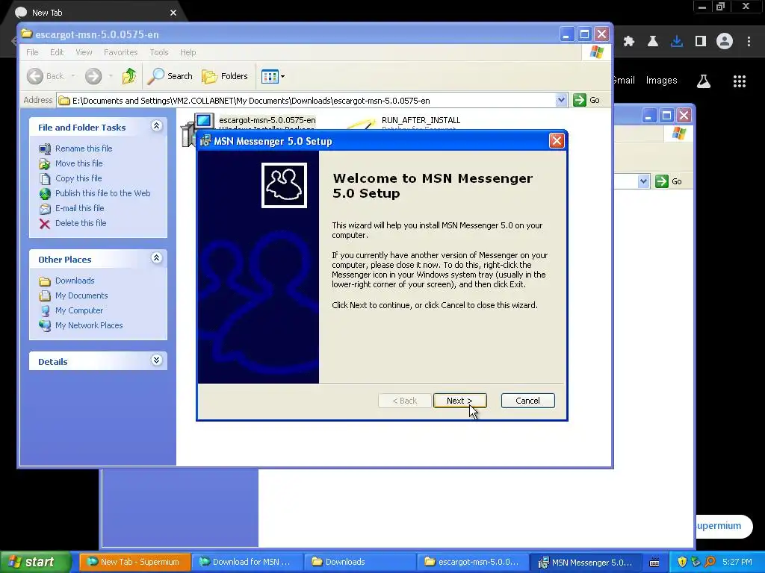Image resolution: width=765 pixels, height=573 pixels.
Task: Open browser extensions puzzle icon
Action: point(629,42)
